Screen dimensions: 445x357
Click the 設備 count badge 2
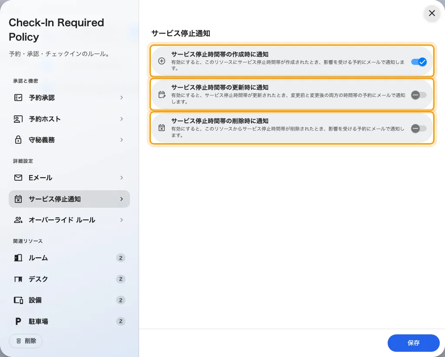[121, 300]
